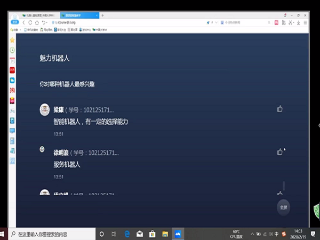Click the scissors screenshot tool icon
The image size is (320, 240).
tap(291, 22)
